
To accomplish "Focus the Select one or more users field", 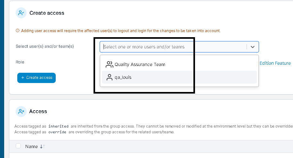I will [174, 47].
